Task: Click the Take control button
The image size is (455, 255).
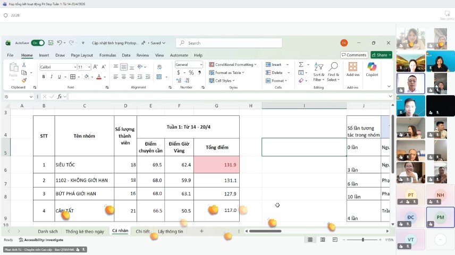Action: (447, 15)
